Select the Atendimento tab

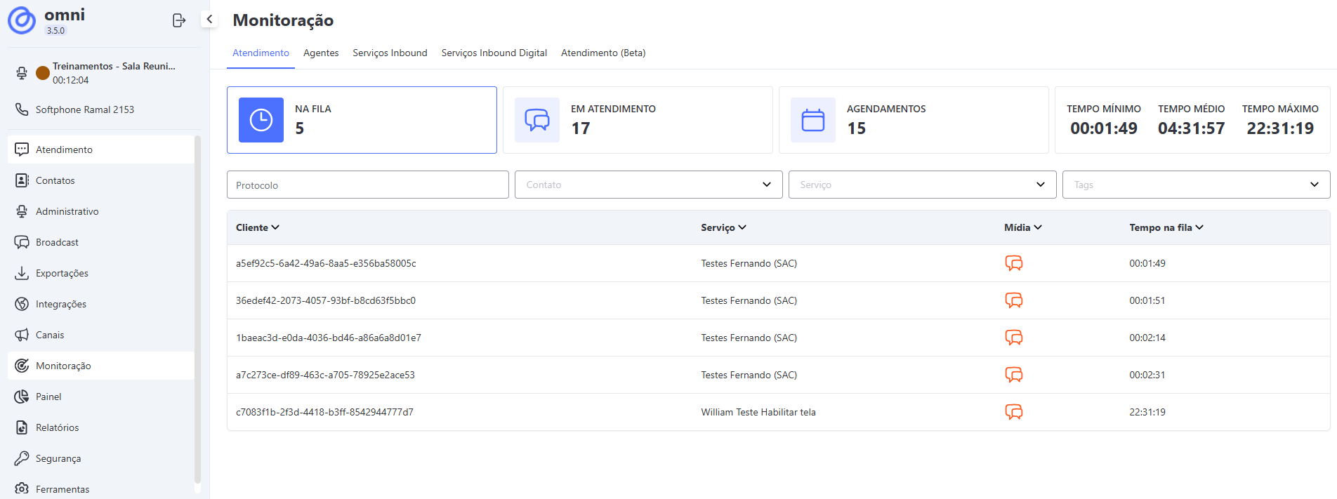261,53
